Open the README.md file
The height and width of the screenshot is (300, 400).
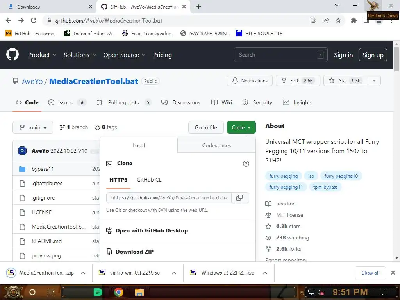tap(47, 241)
